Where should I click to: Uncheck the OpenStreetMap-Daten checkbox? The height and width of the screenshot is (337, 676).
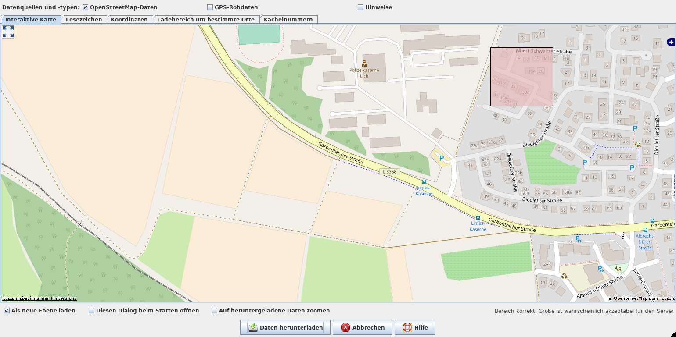85,7
